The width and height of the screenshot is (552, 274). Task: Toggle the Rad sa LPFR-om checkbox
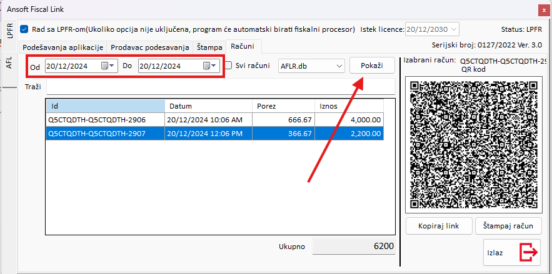(24, 29)
